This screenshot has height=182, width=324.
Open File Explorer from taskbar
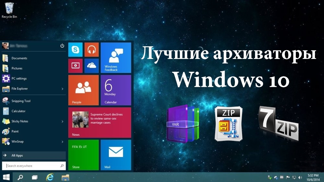tap(65, 177)
